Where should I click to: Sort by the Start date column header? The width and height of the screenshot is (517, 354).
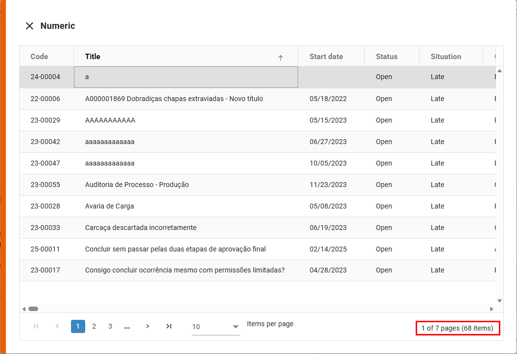coord(326,57)
